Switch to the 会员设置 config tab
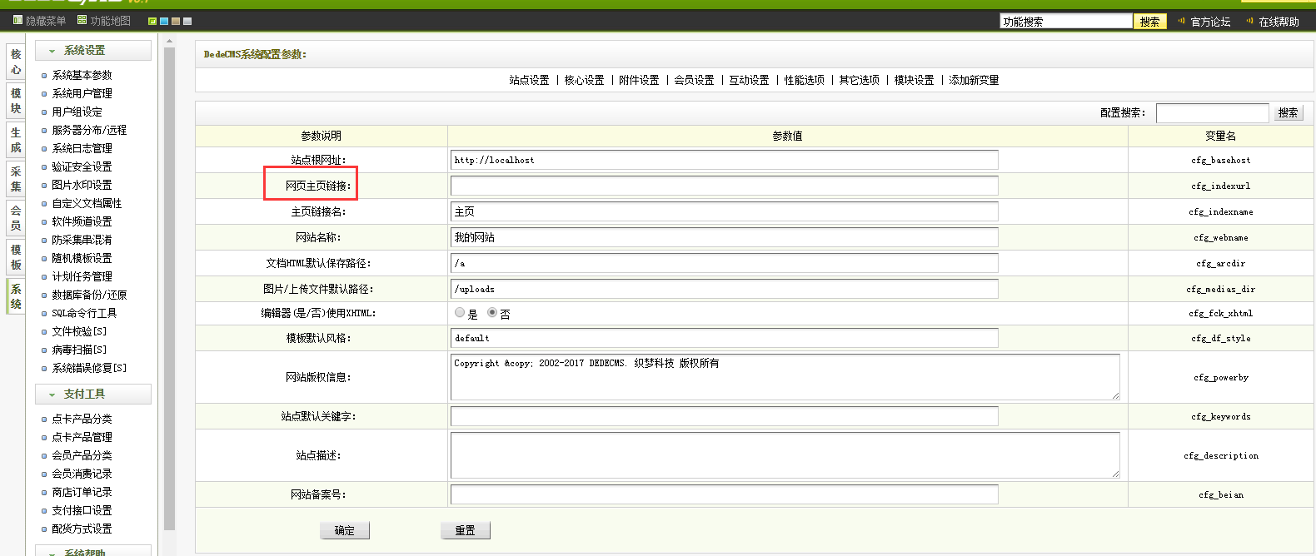This screenshot has height=556, width=1316. (694, 80)
